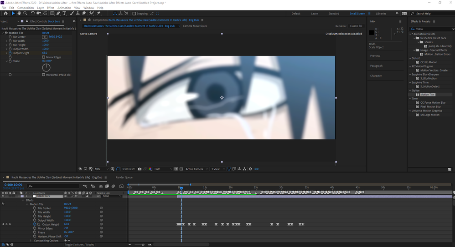
Task: Toggle the Motion Tile fx switch in Effect Controls
Action: pos(6,33)
